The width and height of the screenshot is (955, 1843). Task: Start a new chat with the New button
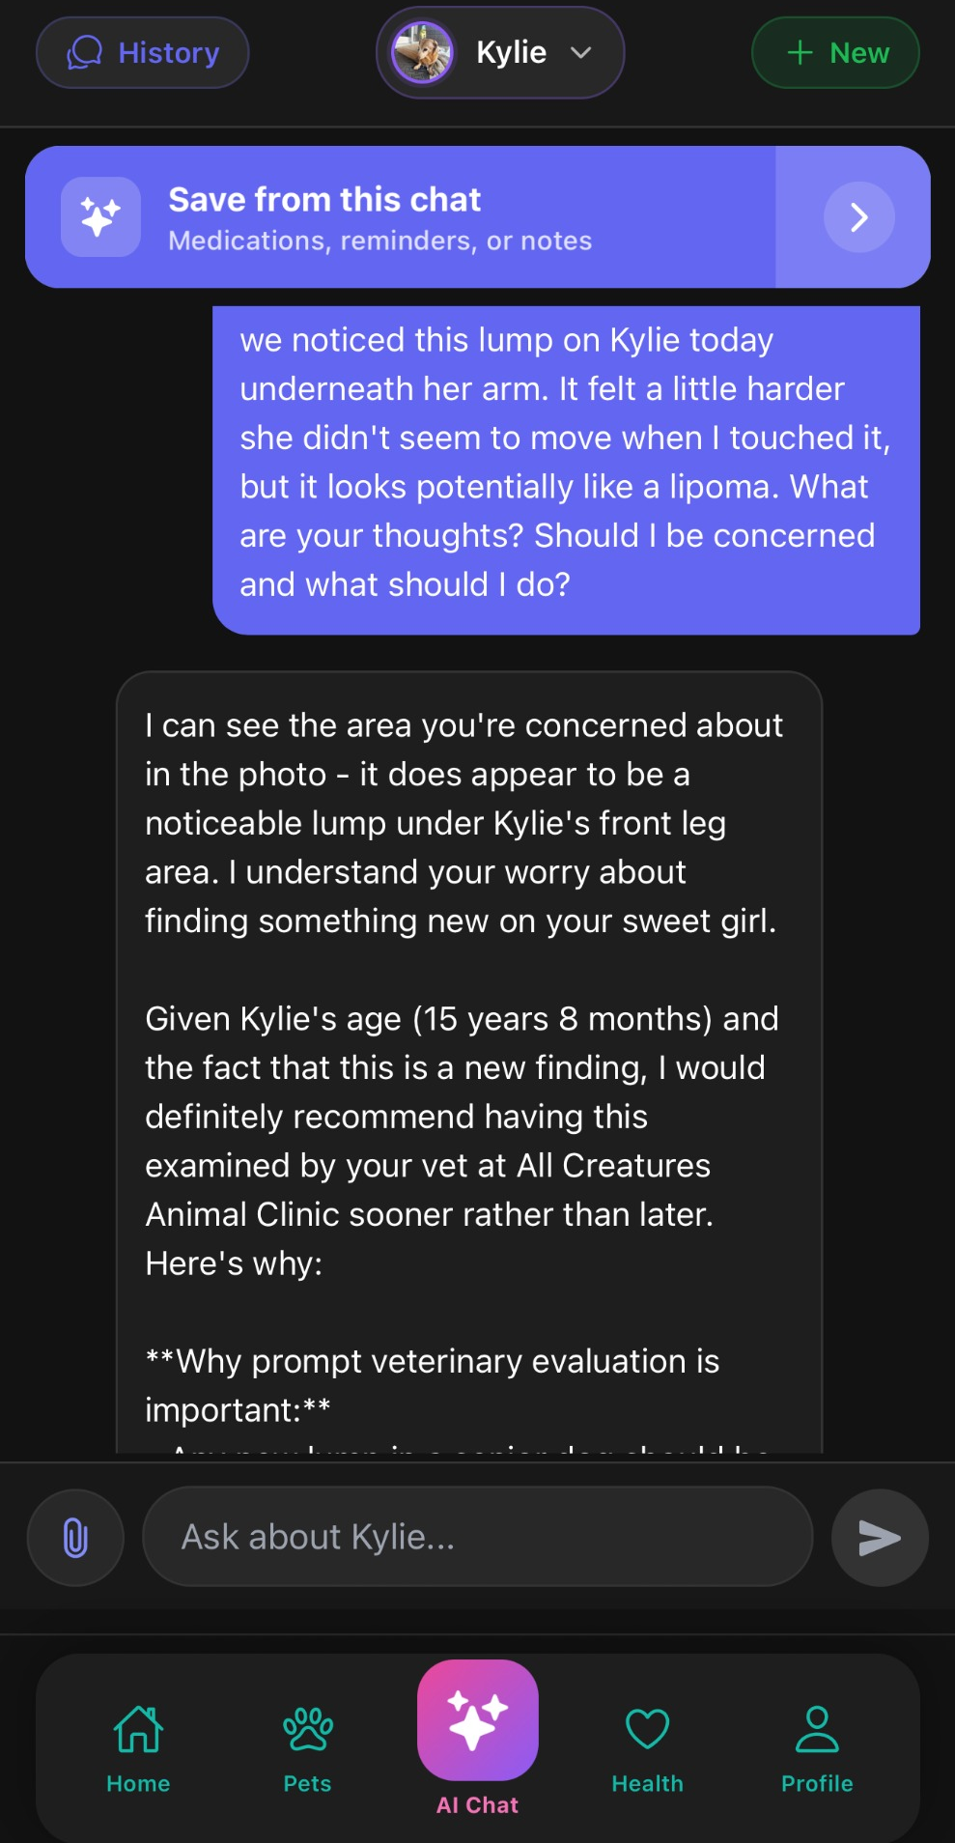[833, 53]
